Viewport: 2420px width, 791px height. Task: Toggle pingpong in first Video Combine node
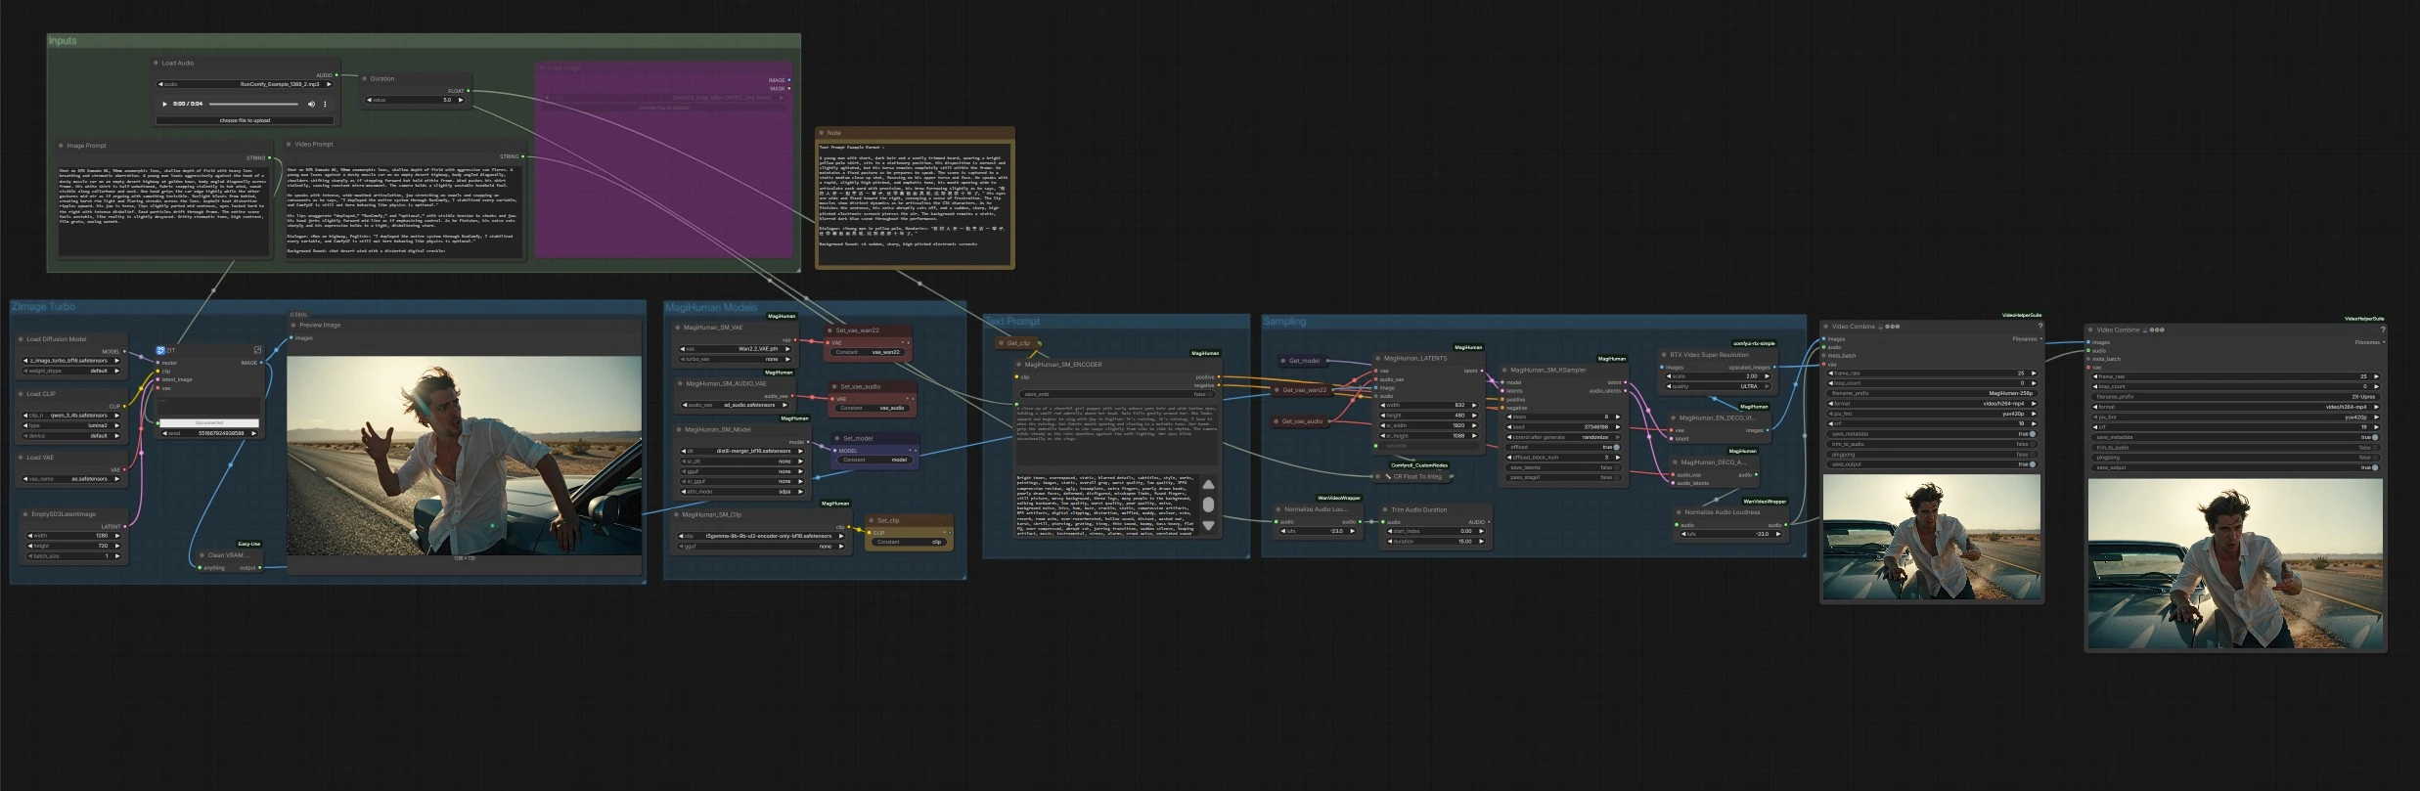pos(1932,455)
